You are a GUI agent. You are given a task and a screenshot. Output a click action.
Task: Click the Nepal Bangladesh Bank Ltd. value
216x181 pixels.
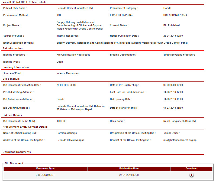(x=180, y=121)
